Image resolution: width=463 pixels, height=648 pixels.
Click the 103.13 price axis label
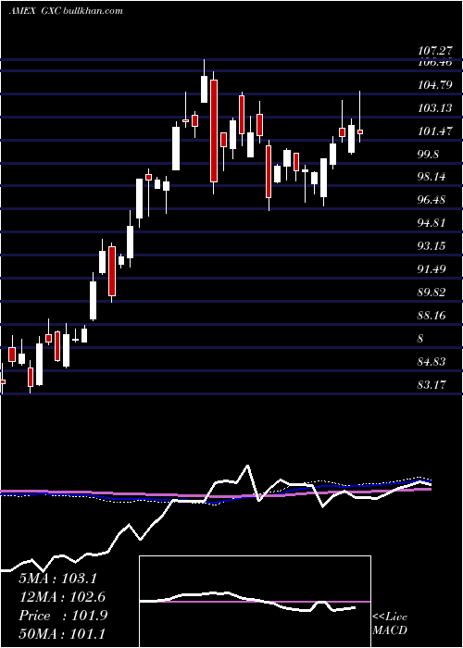[434, 108]
